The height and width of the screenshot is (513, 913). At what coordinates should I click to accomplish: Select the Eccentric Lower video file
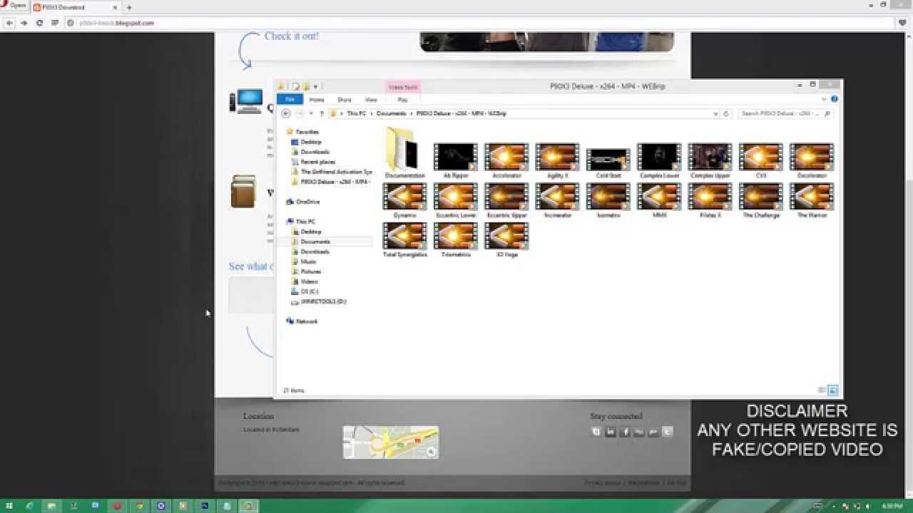coord(456,200)
